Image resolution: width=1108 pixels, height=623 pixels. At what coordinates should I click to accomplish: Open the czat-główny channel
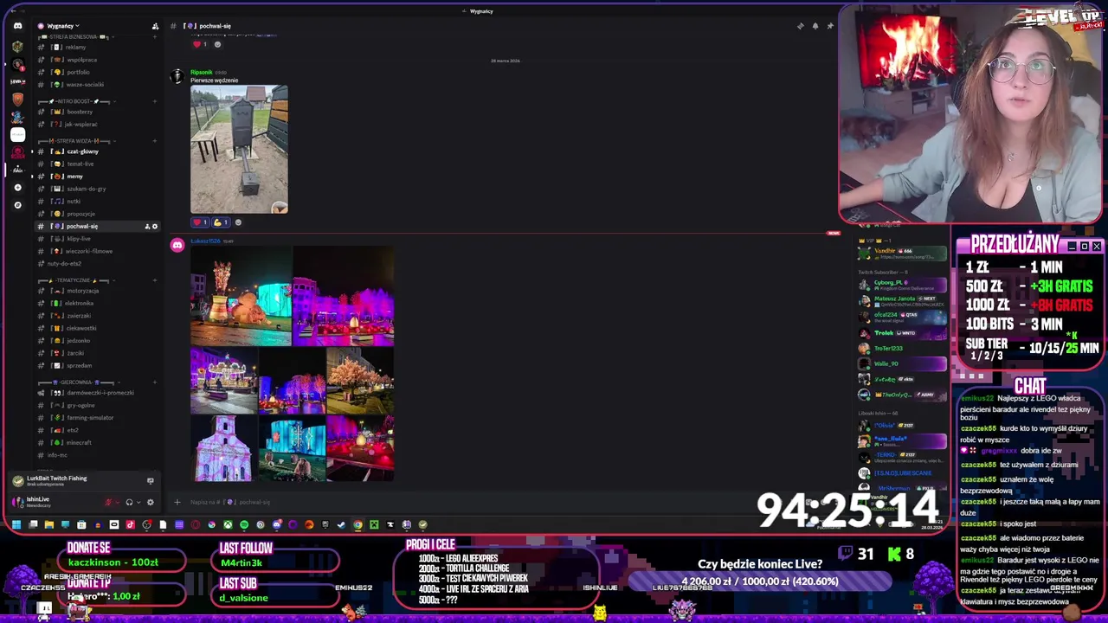tap(98, 151)
